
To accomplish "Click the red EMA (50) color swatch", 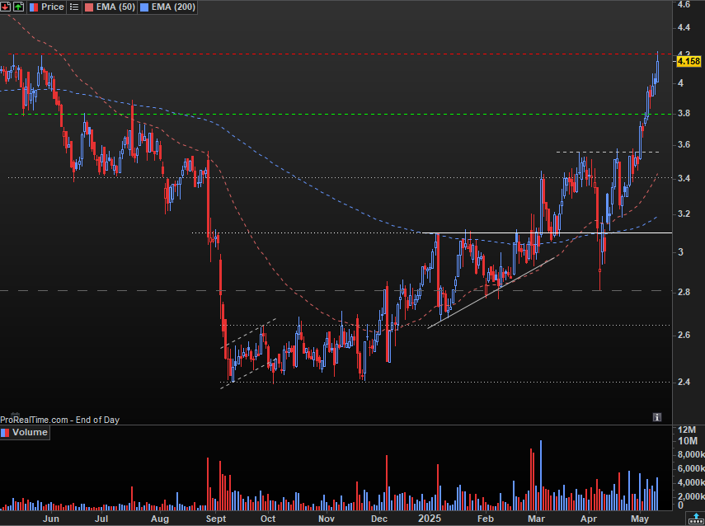I will click(89, 7).
